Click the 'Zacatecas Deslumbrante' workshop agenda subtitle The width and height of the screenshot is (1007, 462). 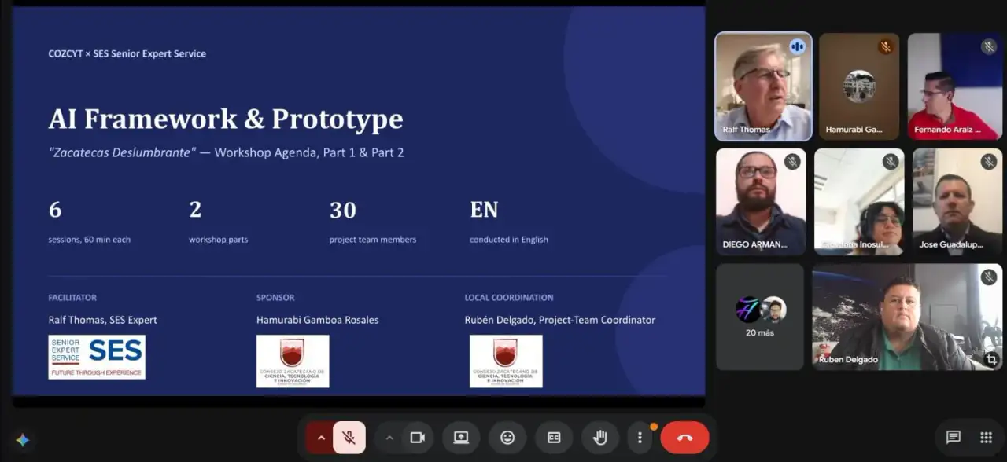226,152
